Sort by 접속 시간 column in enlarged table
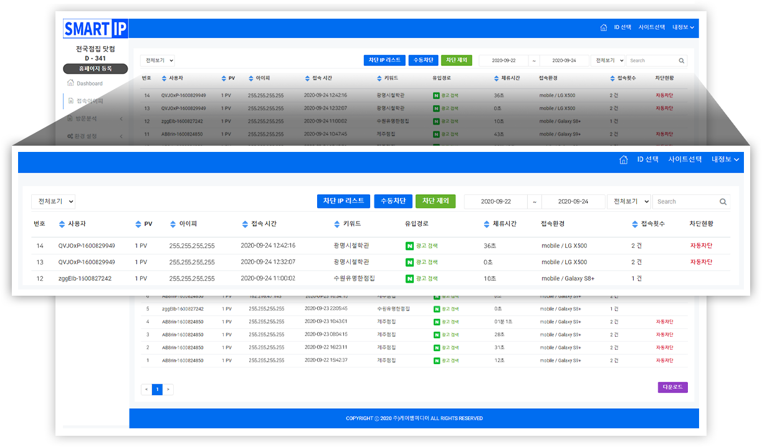 pos(245,224)
